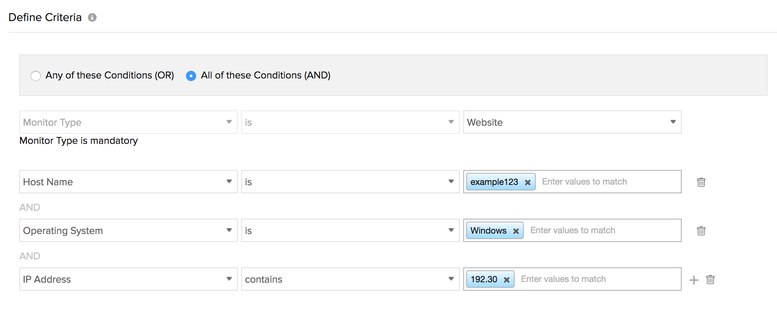Click the Define Criteria info icon

(x=92, y=17)
